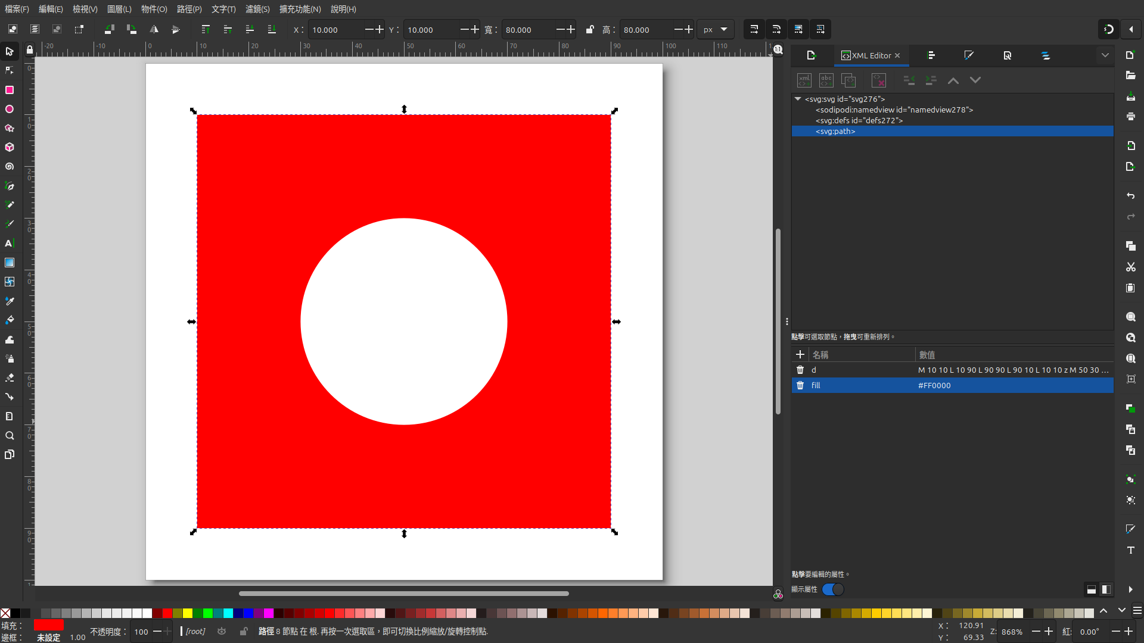Click the 未設定 stroke indicator

pyautogui.click(x=49, y=638)
